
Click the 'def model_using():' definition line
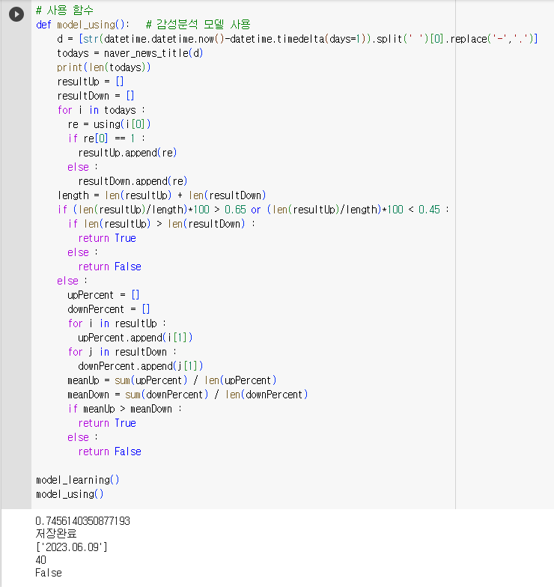coord(82,25)
